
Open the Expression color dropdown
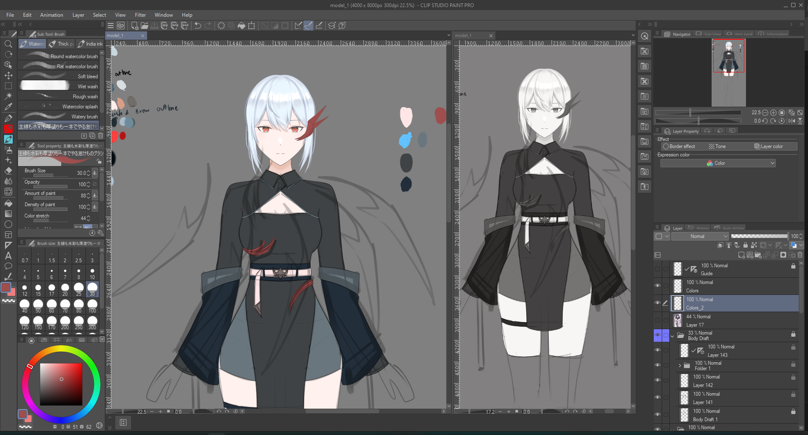(x=718, y=163)
